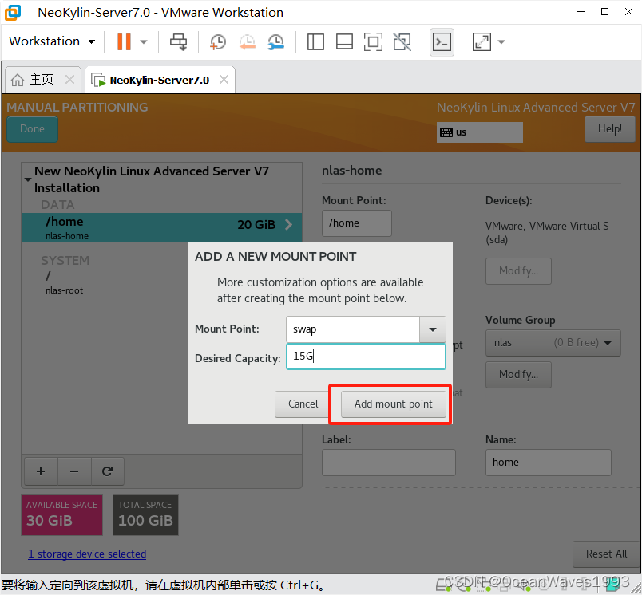
Task: Click the Done button
Action: point(33,129)
